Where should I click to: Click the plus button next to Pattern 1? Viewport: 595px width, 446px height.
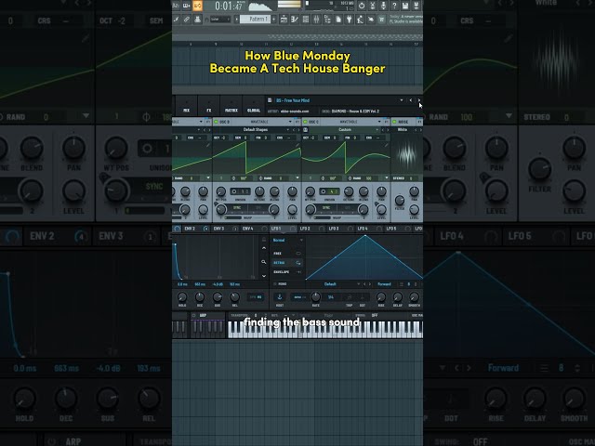coord(274,19)
